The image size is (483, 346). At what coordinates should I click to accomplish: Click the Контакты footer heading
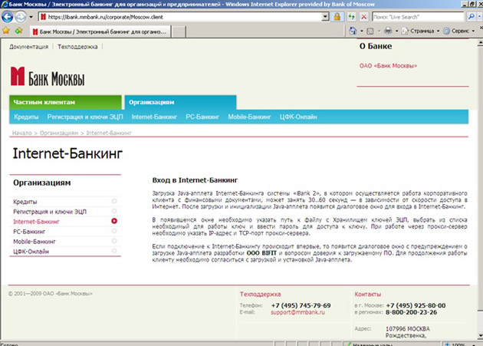(x=368, y=294)
